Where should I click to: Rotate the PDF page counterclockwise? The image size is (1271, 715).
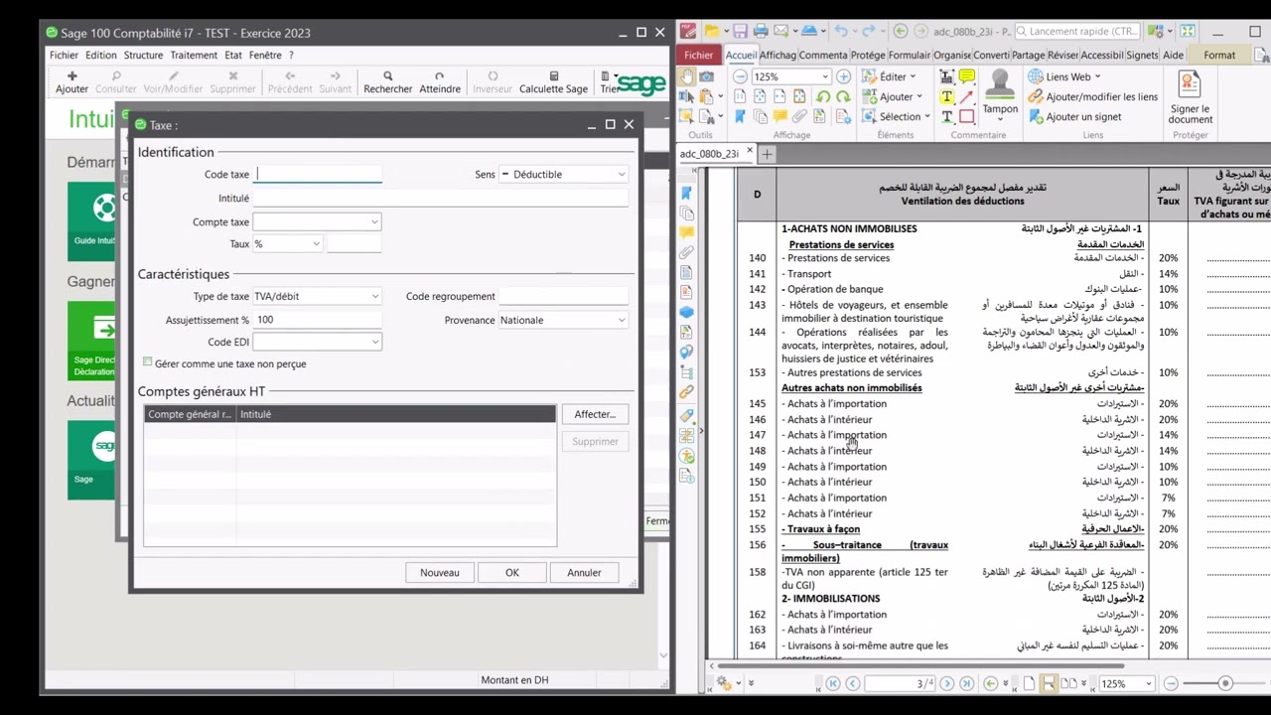[823, 96]
